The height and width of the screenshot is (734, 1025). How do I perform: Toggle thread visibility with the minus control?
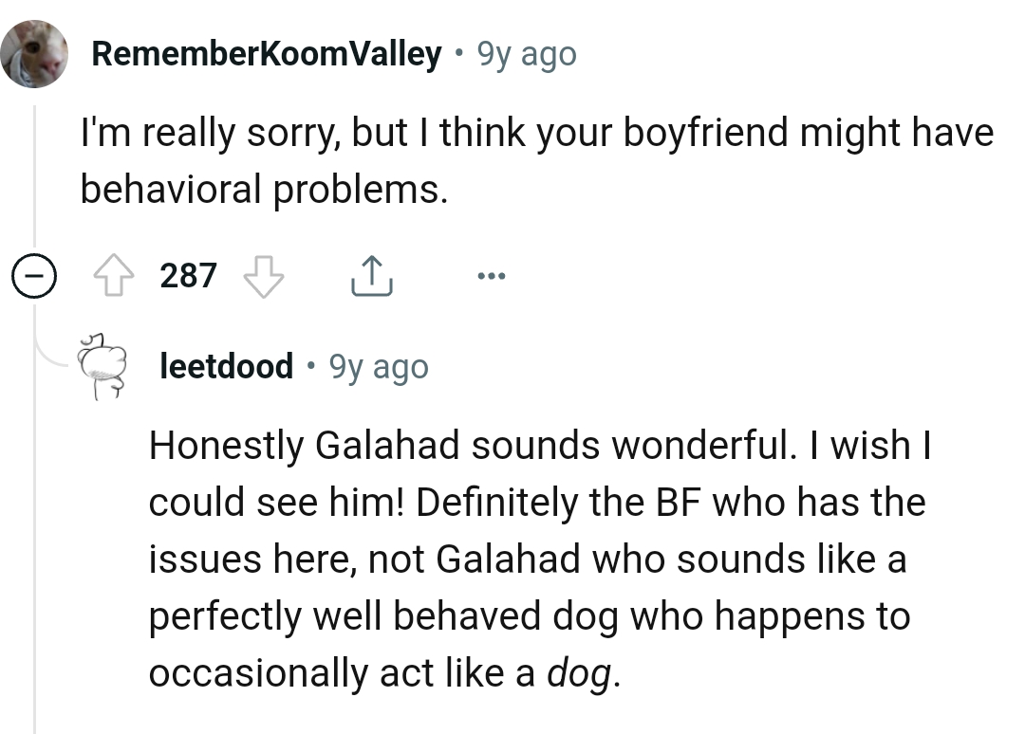(34, 277)
